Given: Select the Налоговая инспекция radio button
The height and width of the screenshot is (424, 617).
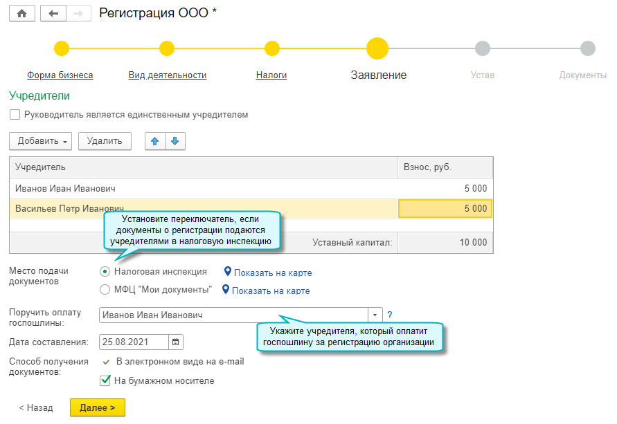Looking at the screenshot, I should [x=105, y=272].
